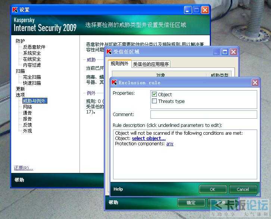Click the Comment input field

tap(203, 115)
